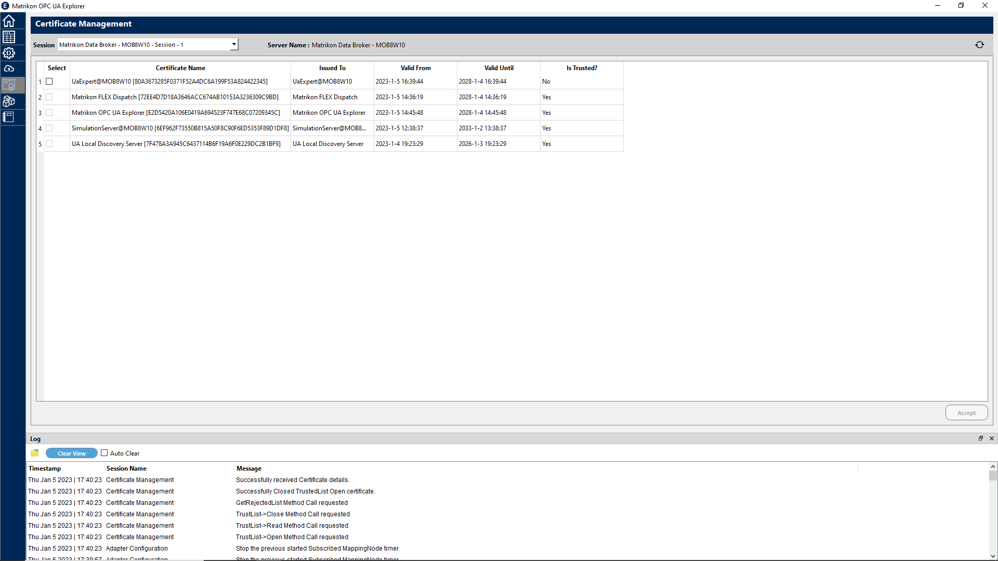This screenshot has width=998, height=561.
Task: Tick the SimulationServer@MOB8W10 row checkbox
Action: (49, 128)
